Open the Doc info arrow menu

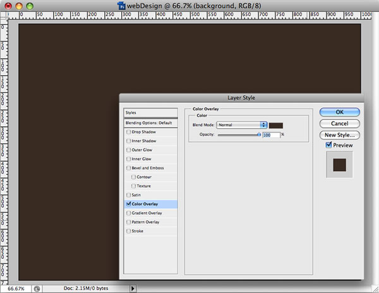[133, 289]
